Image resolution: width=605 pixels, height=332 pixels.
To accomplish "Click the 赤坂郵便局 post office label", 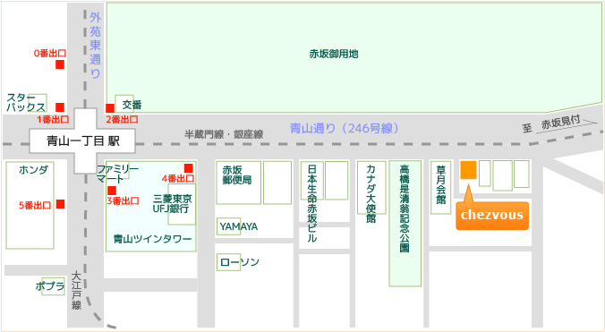I will pos(237,175).
